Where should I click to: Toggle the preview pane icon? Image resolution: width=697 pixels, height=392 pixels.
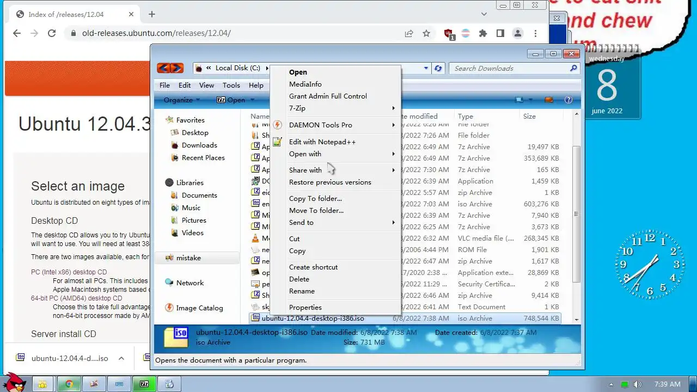click(549, 100)
